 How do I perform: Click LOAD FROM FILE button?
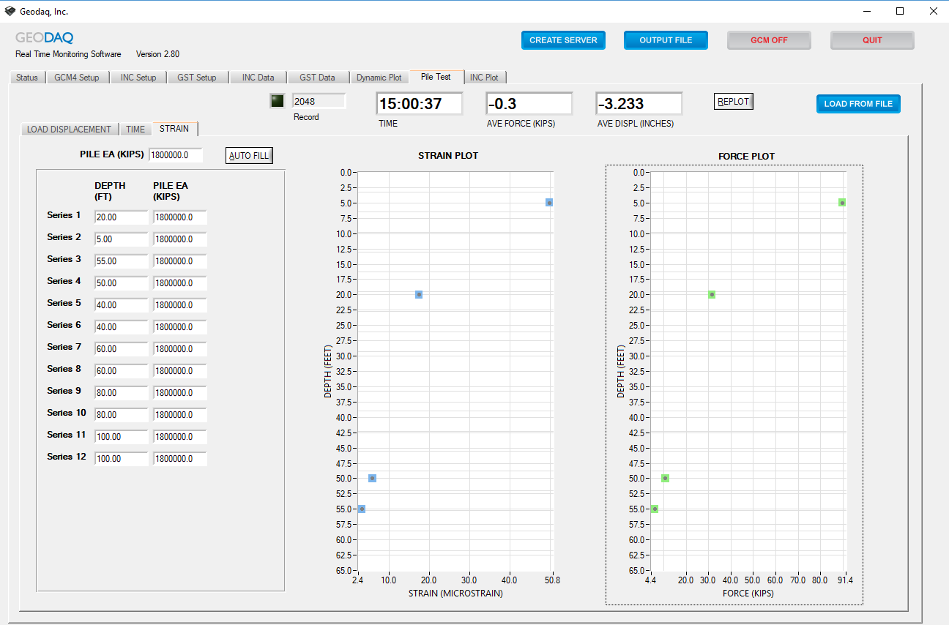[x=858, y=104]
